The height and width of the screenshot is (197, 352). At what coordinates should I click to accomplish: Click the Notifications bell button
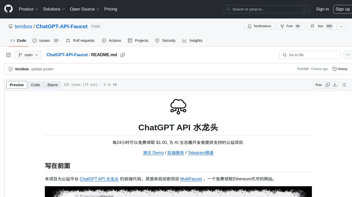coord(259,26)
